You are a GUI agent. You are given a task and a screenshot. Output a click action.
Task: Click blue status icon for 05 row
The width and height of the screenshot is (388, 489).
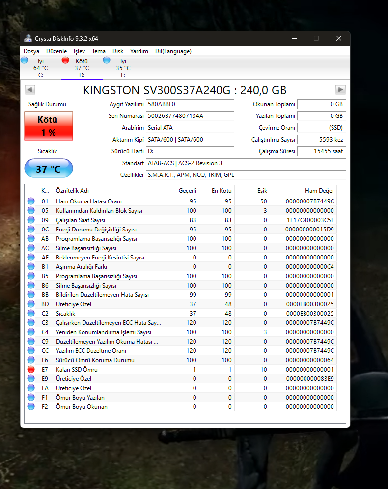pyautogui.click(x=31, y=210)
